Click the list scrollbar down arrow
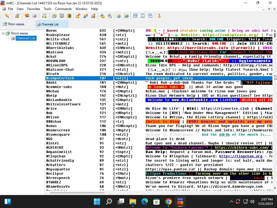The height and width of the screenshot is (208, 277). tap(275, 188)
